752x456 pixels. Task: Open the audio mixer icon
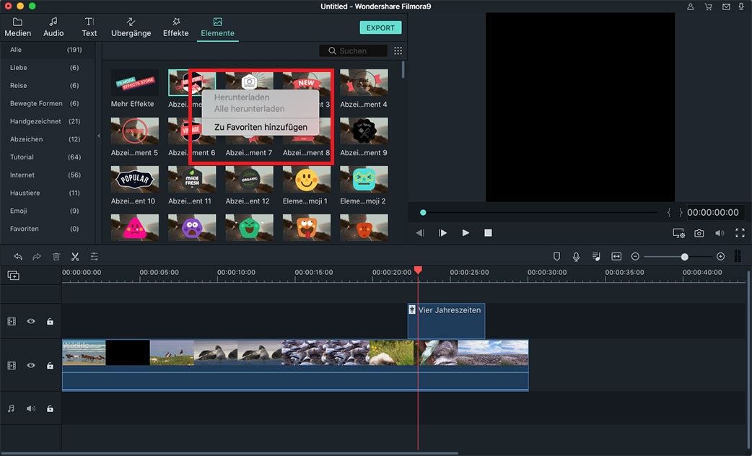tap(596, 257)
